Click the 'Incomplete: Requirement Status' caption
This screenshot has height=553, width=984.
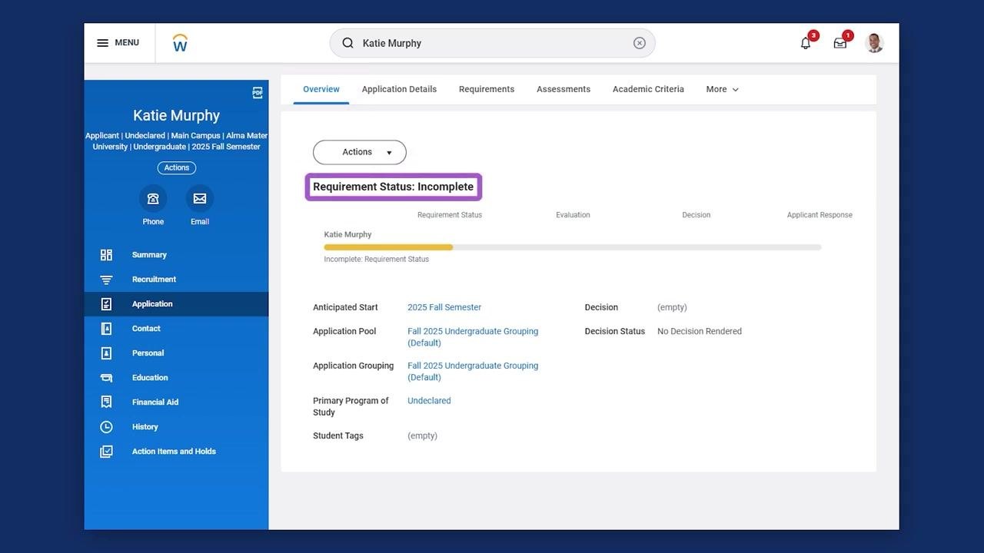pos(377,260)
